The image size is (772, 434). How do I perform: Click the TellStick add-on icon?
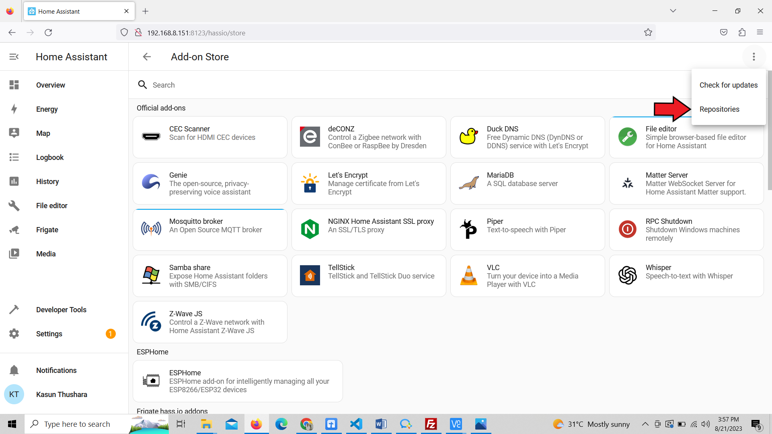310,275
